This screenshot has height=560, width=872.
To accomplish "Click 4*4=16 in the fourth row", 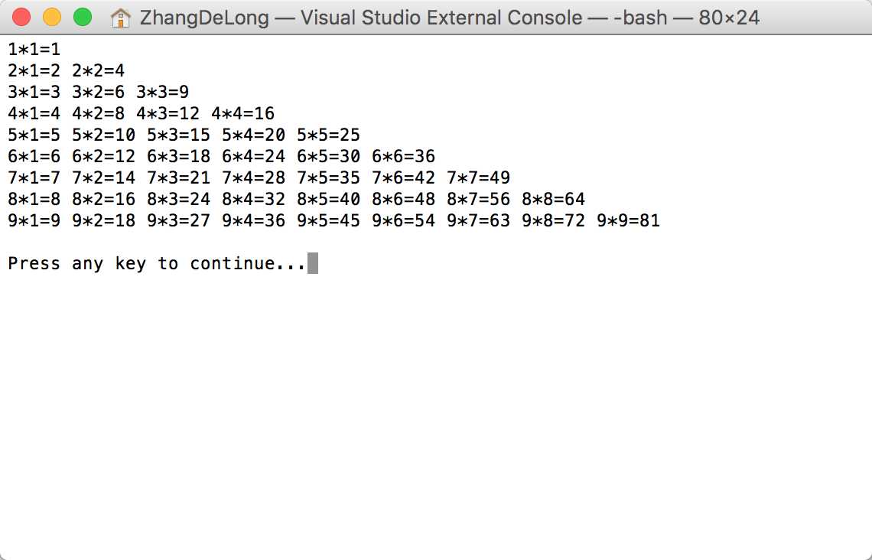I will (243, 113).
